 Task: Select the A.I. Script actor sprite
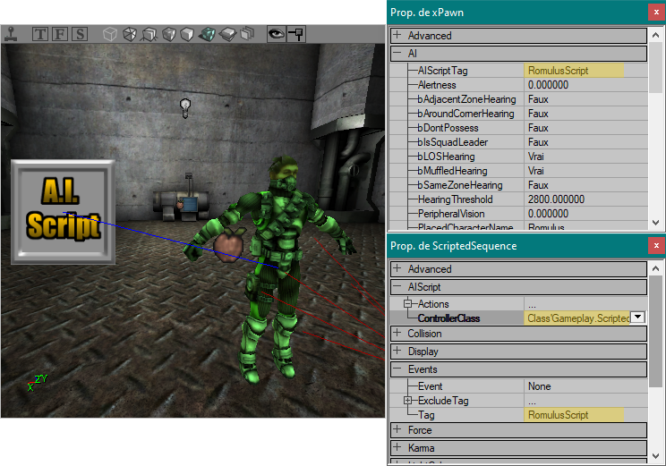(x=63, y=212)
